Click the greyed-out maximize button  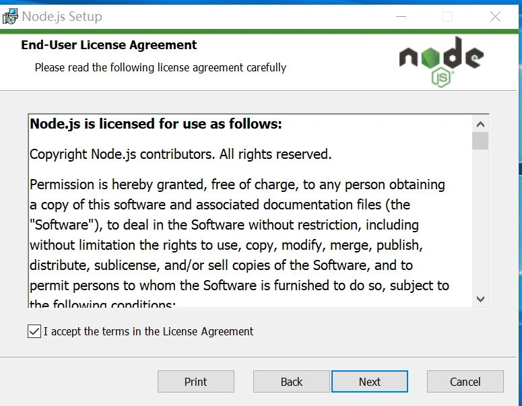tap(448, 16)
